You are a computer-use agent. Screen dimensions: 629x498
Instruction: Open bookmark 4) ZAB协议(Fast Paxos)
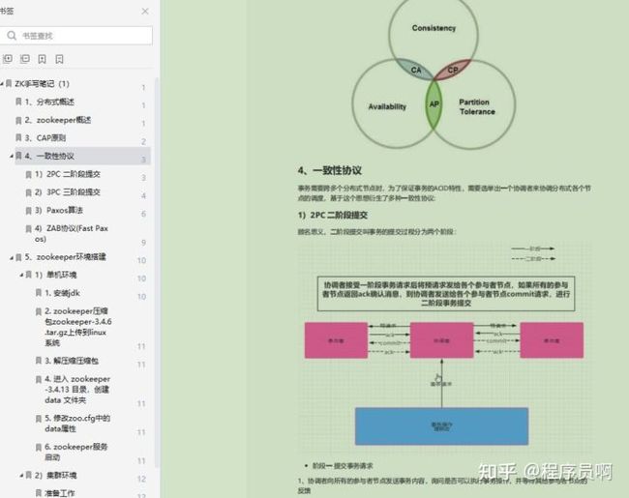(x=72, y=233)
